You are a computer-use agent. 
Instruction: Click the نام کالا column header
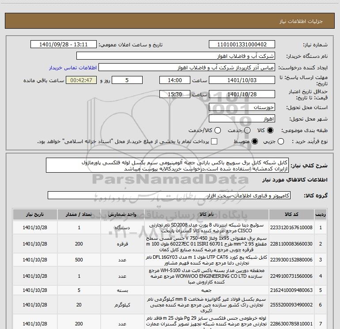point(207,215)
